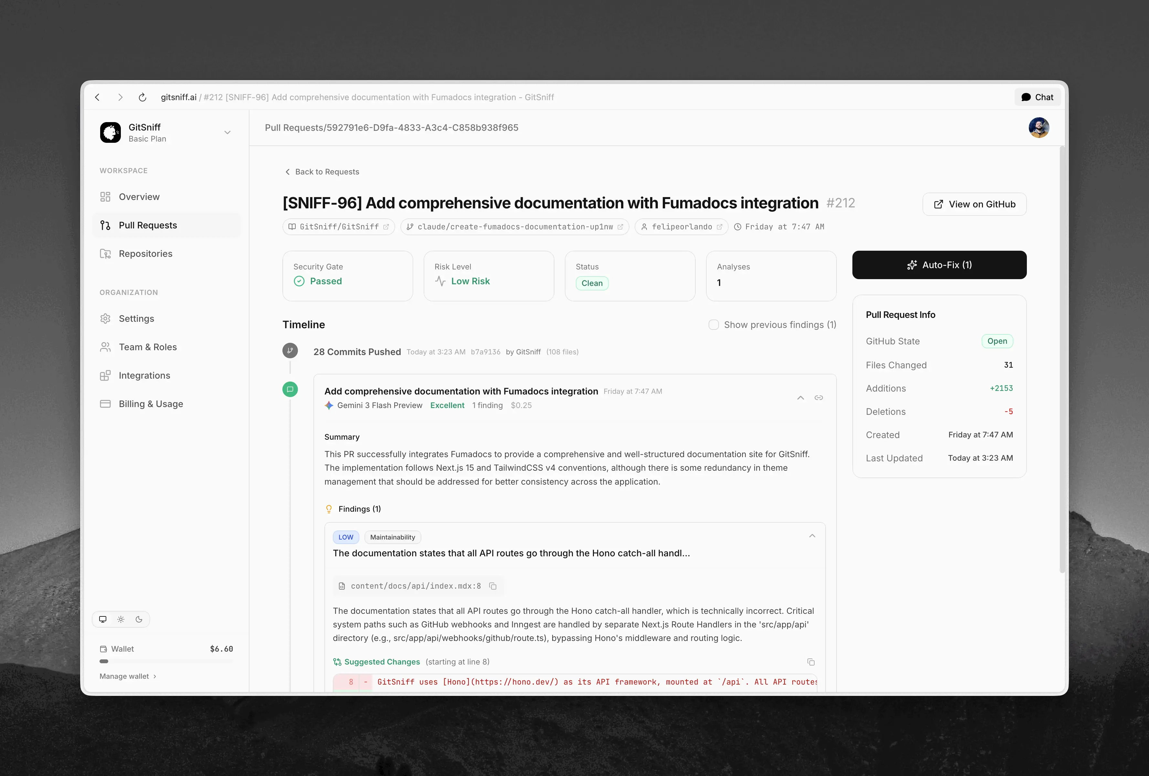This screenshot has height=776, width=1149.
Task: Click the Team & Roles sidebar icon
Action: click(105, 347)
